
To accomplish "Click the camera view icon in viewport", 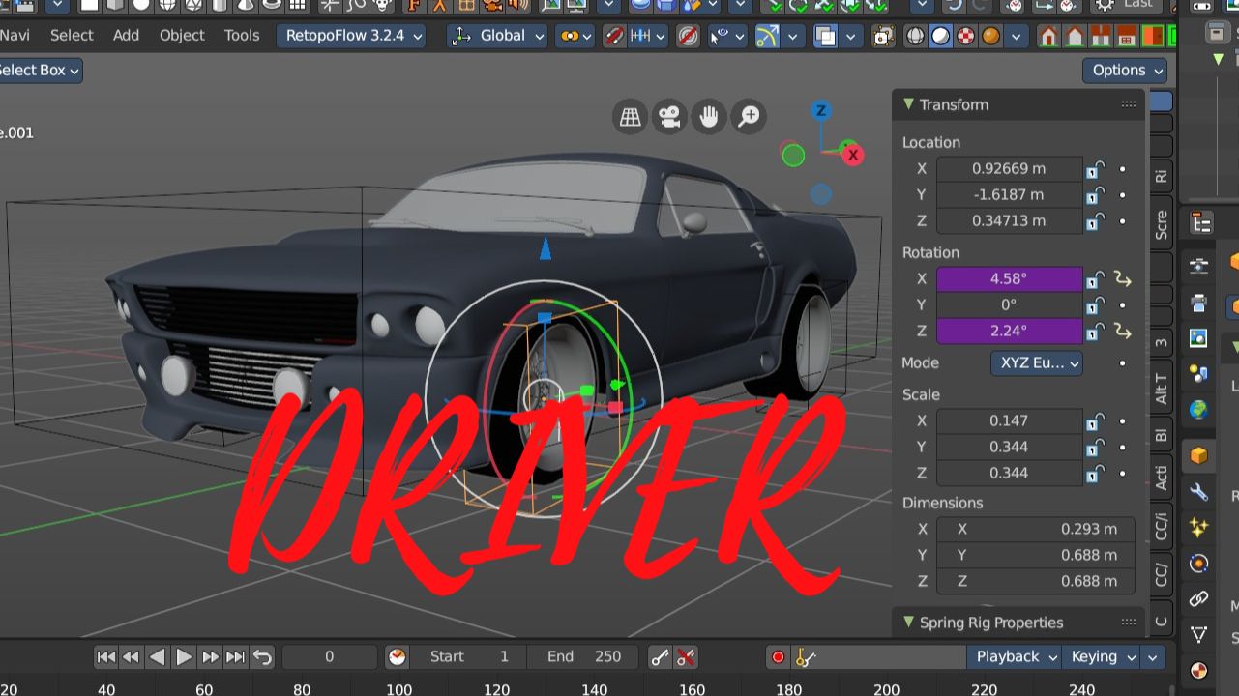I will [x=668, y=117].
